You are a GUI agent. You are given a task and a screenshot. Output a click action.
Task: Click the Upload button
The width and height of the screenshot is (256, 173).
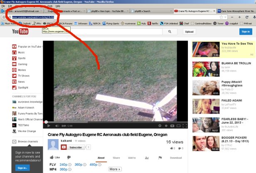click(x=189, y=32)
